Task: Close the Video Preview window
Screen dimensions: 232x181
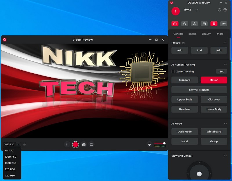Action: tap(163, 40)
